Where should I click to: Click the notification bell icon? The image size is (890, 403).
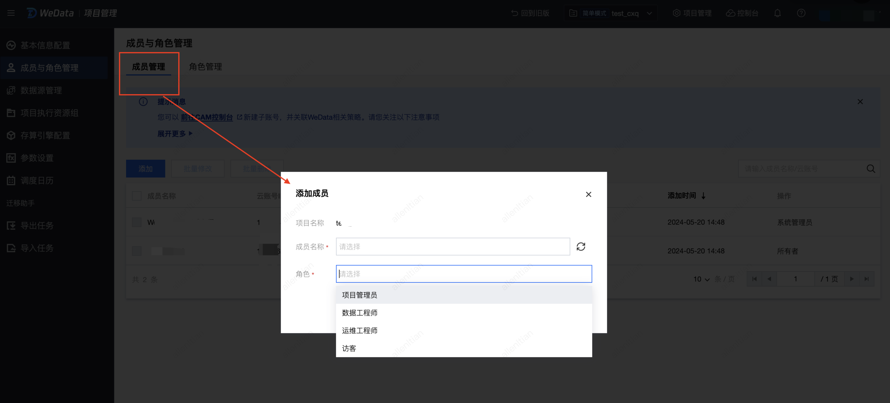coord(777,13)
